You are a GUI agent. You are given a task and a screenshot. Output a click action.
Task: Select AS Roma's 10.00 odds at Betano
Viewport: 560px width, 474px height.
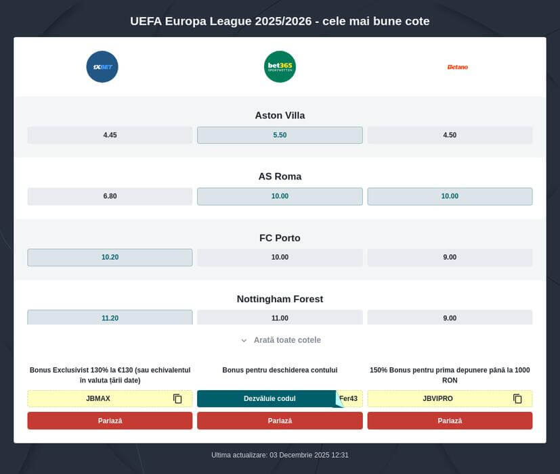click(x=450, y=196)
